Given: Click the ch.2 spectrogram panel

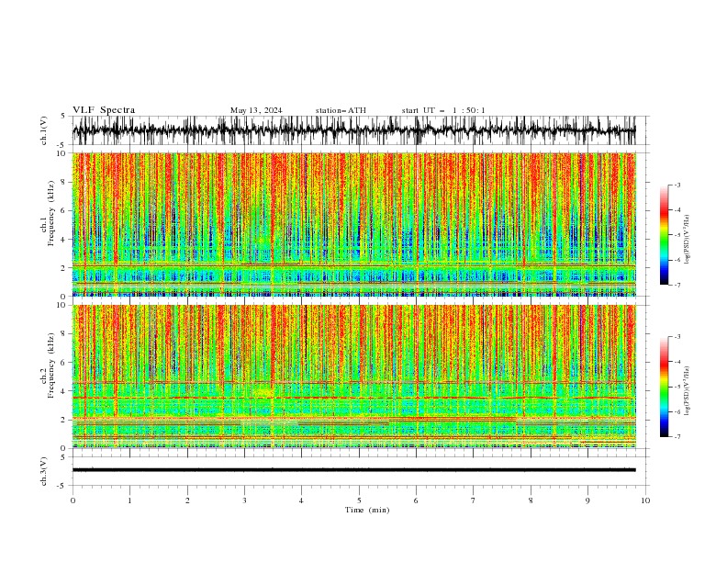Looking at the screenshot, I should point(353,377).
